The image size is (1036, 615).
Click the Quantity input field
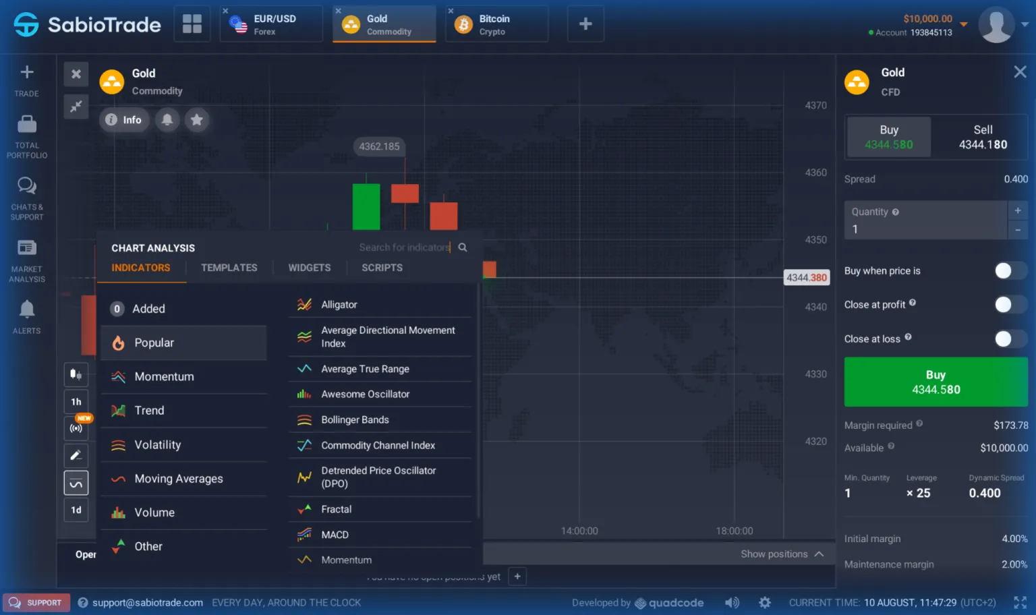pyautogui.click(x=925, y=221)
